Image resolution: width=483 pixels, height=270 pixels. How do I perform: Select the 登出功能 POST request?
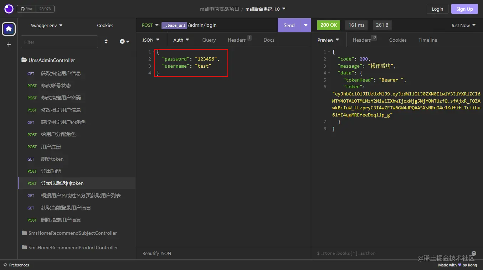[x=77, y=171]
